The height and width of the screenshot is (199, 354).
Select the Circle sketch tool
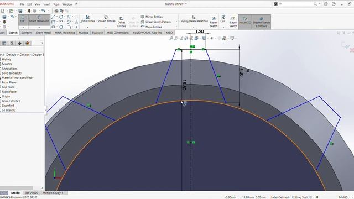click(x=61, y=17)
